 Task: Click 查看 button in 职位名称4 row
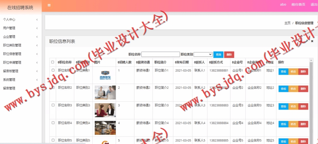click(283, 124)
